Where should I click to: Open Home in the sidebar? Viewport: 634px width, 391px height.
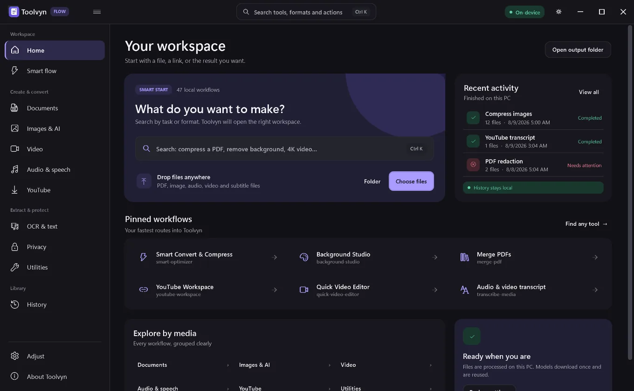[55, 50]
